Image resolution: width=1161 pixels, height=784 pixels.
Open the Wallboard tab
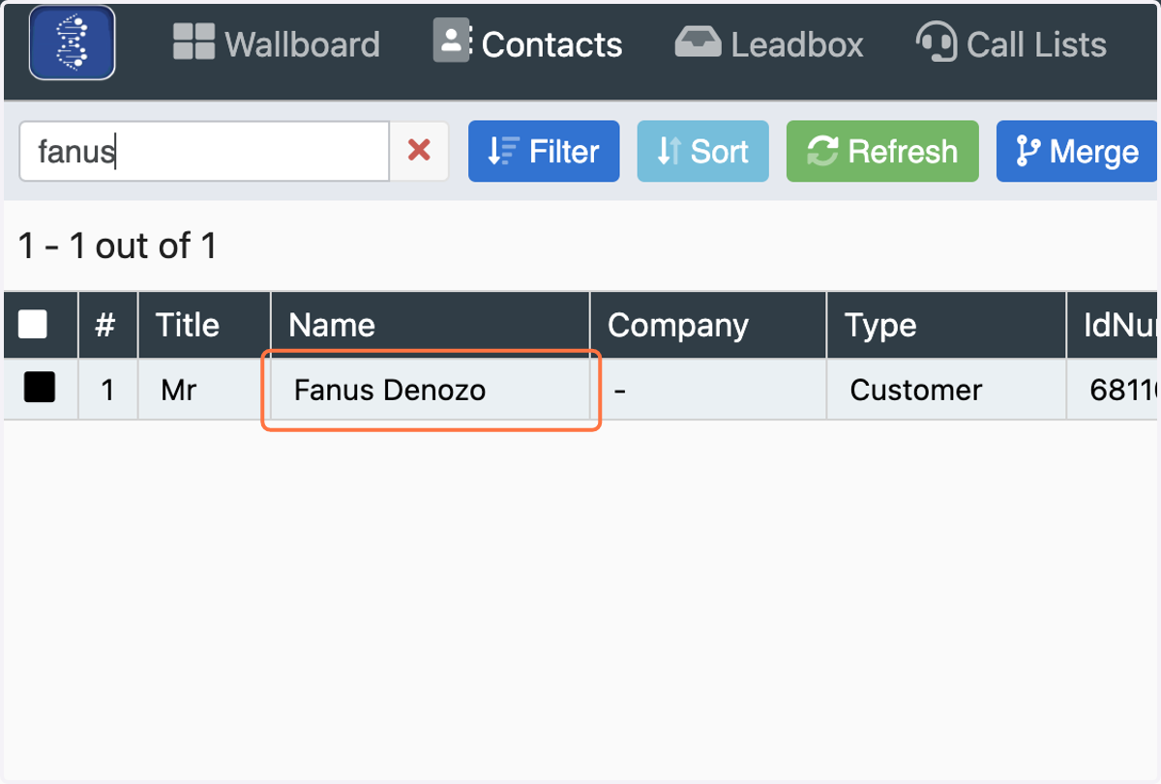(276, 44)
